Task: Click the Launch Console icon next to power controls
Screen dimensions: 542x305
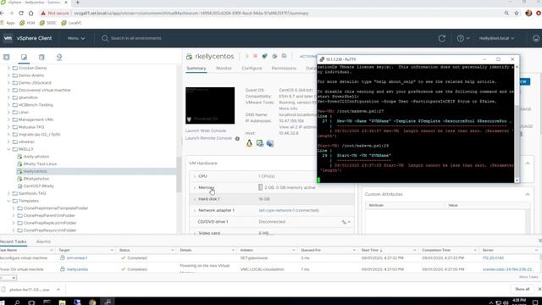Action: tap(264, 56)
